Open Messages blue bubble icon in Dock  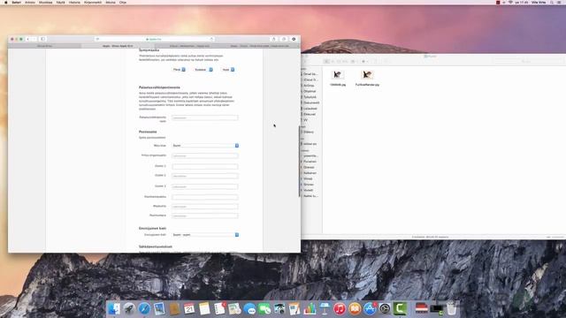pos(249,309)
